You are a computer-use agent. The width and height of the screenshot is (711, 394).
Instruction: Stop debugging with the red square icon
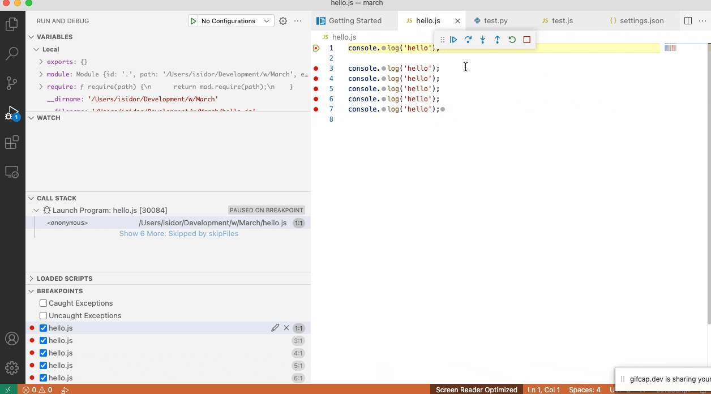coord(526,39)
